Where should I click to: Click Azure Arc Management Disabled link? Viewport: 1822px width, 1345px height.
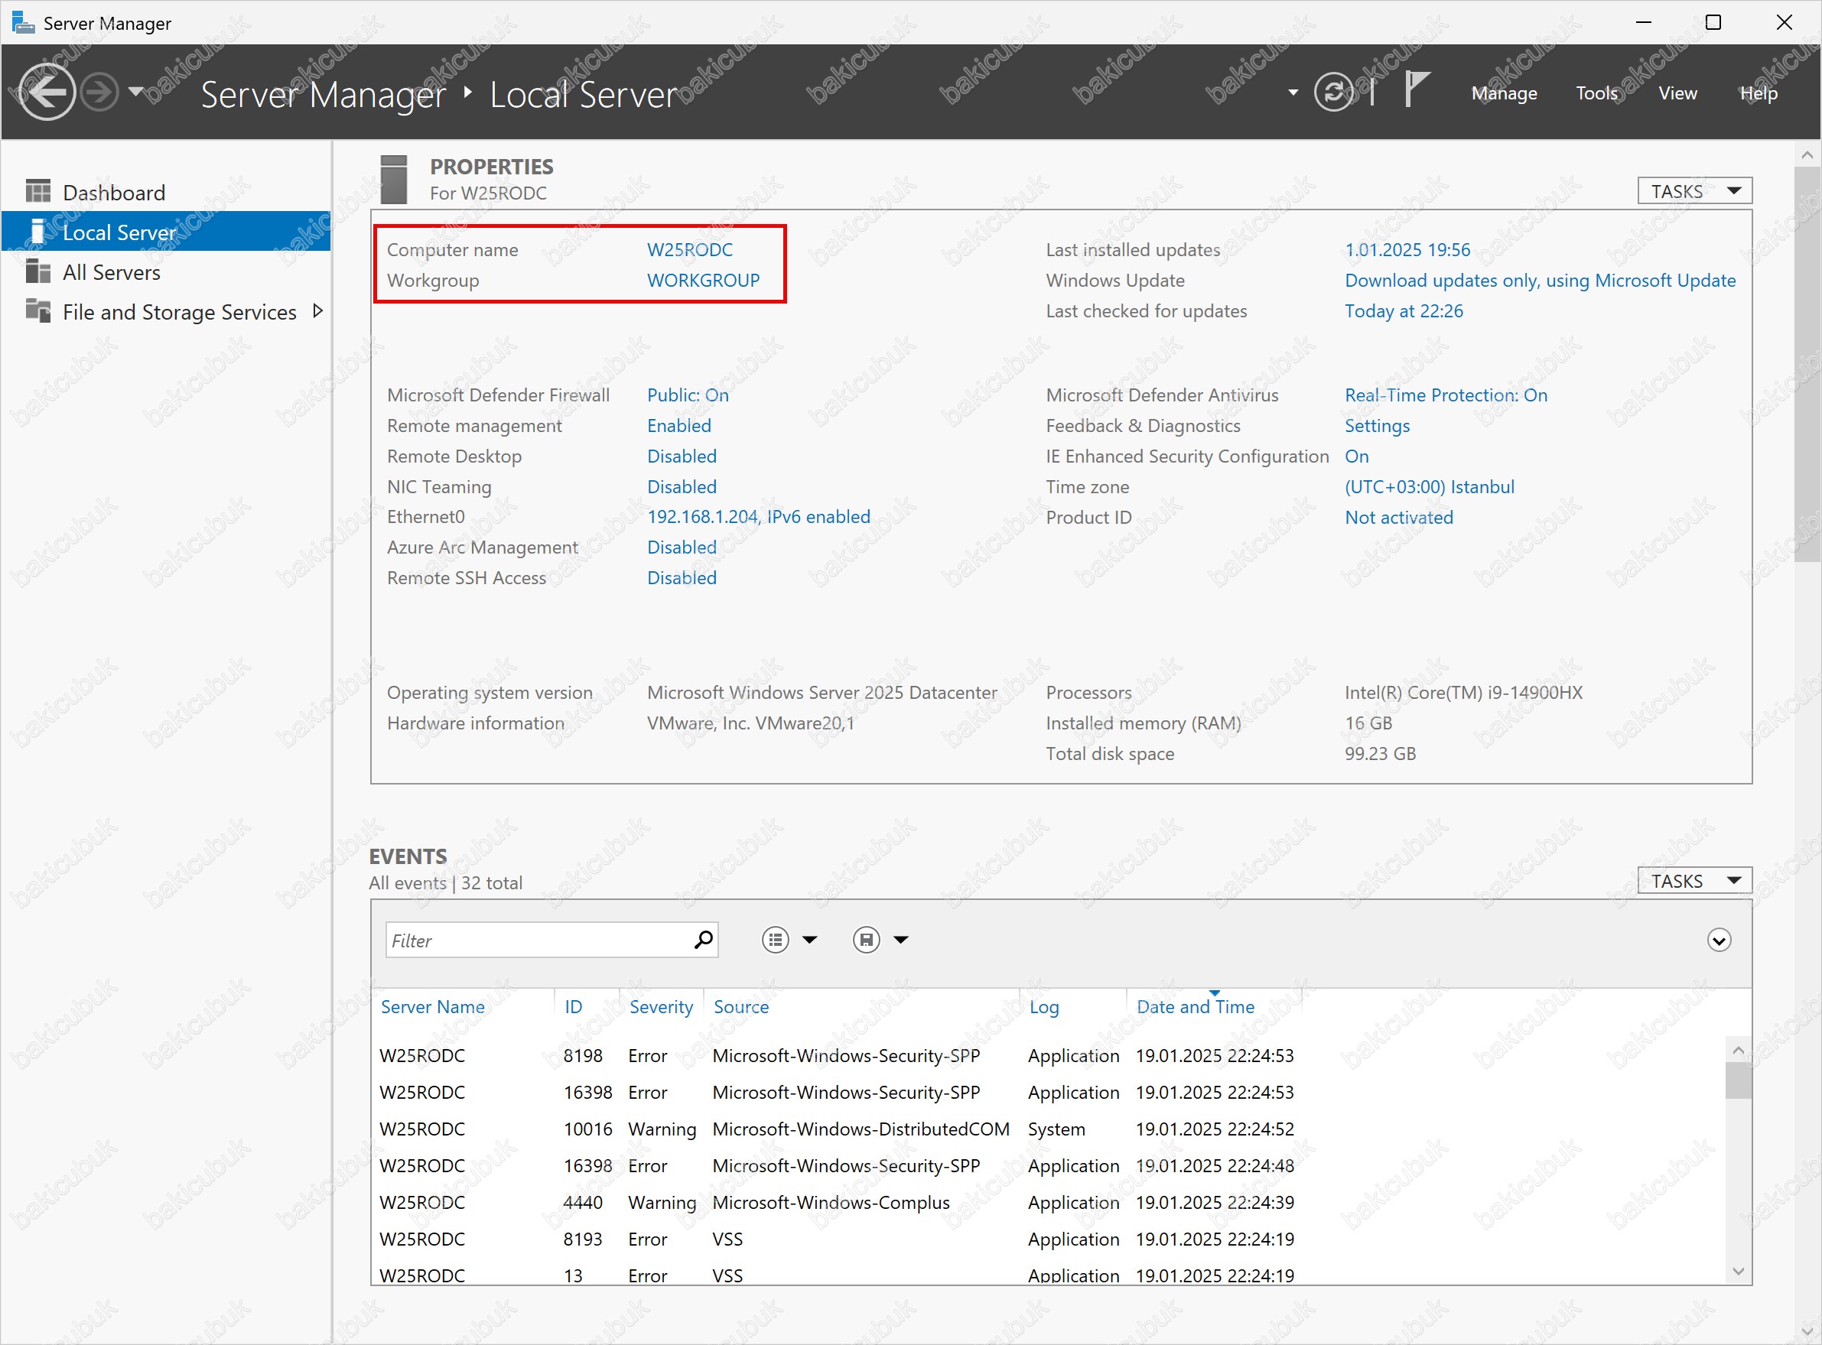point(682,547)
